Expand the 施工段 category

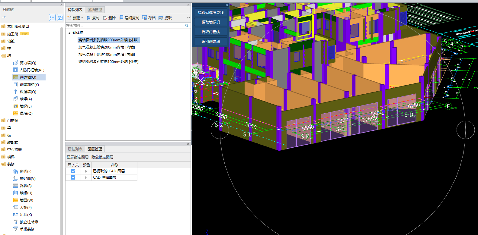(3, 34)
